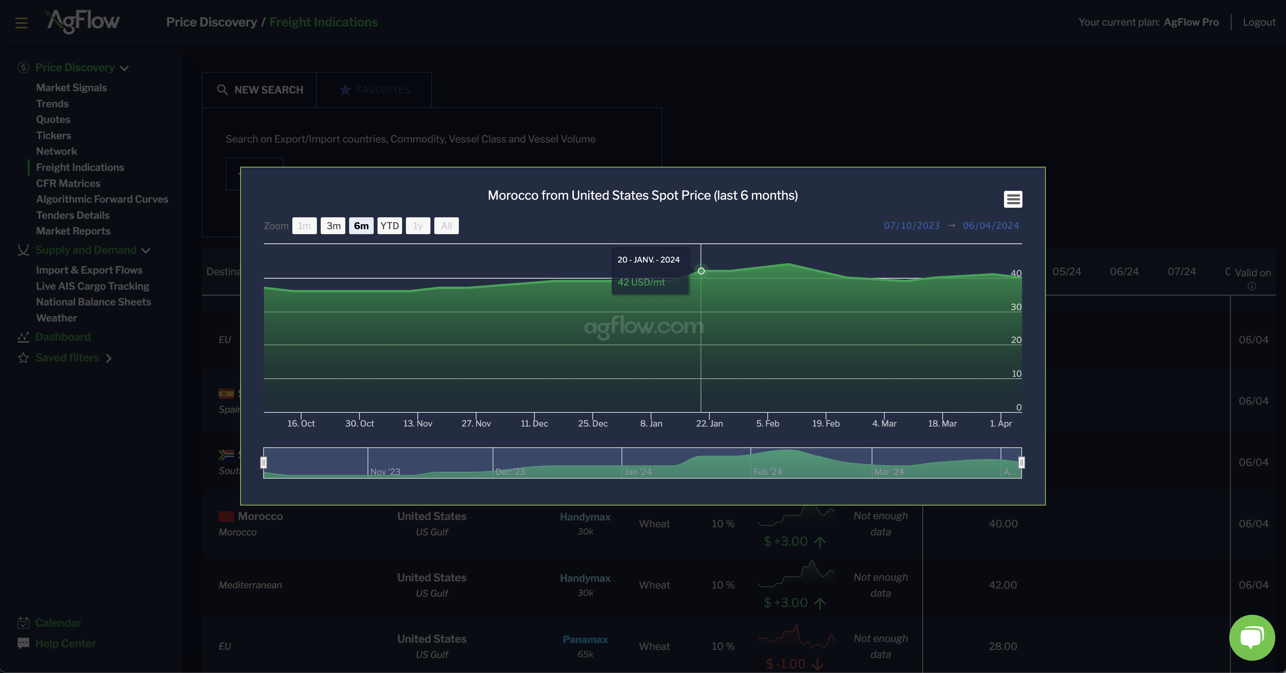
Task: Click the 42.00 price cell
Action: click(1003, 585)
